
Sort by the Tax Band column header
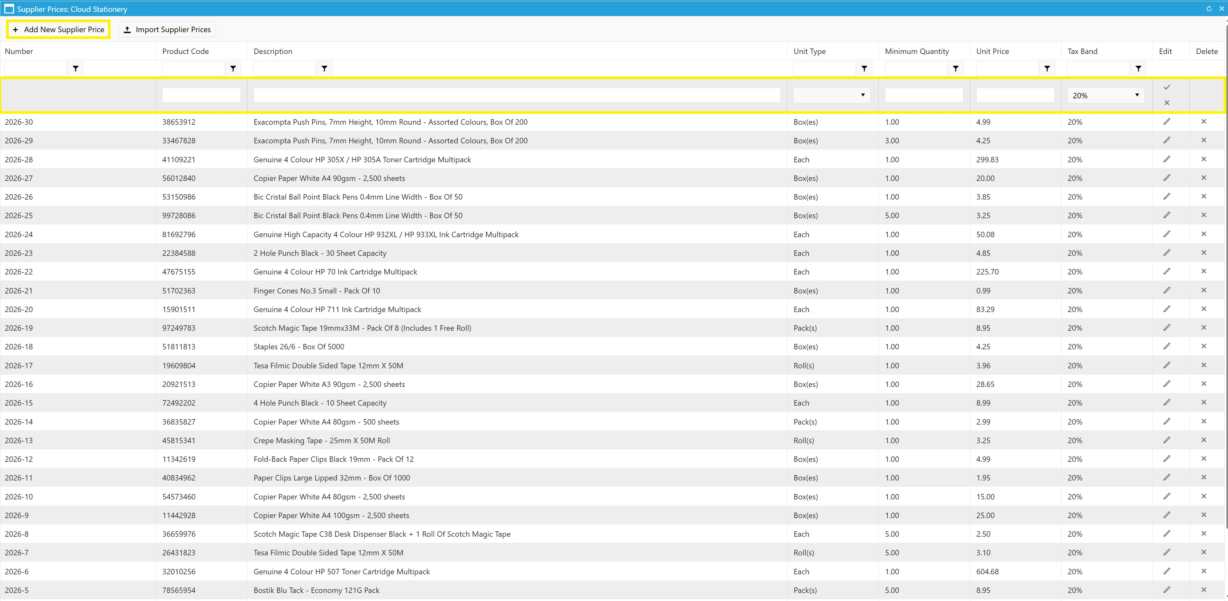tap(1082, 51)
